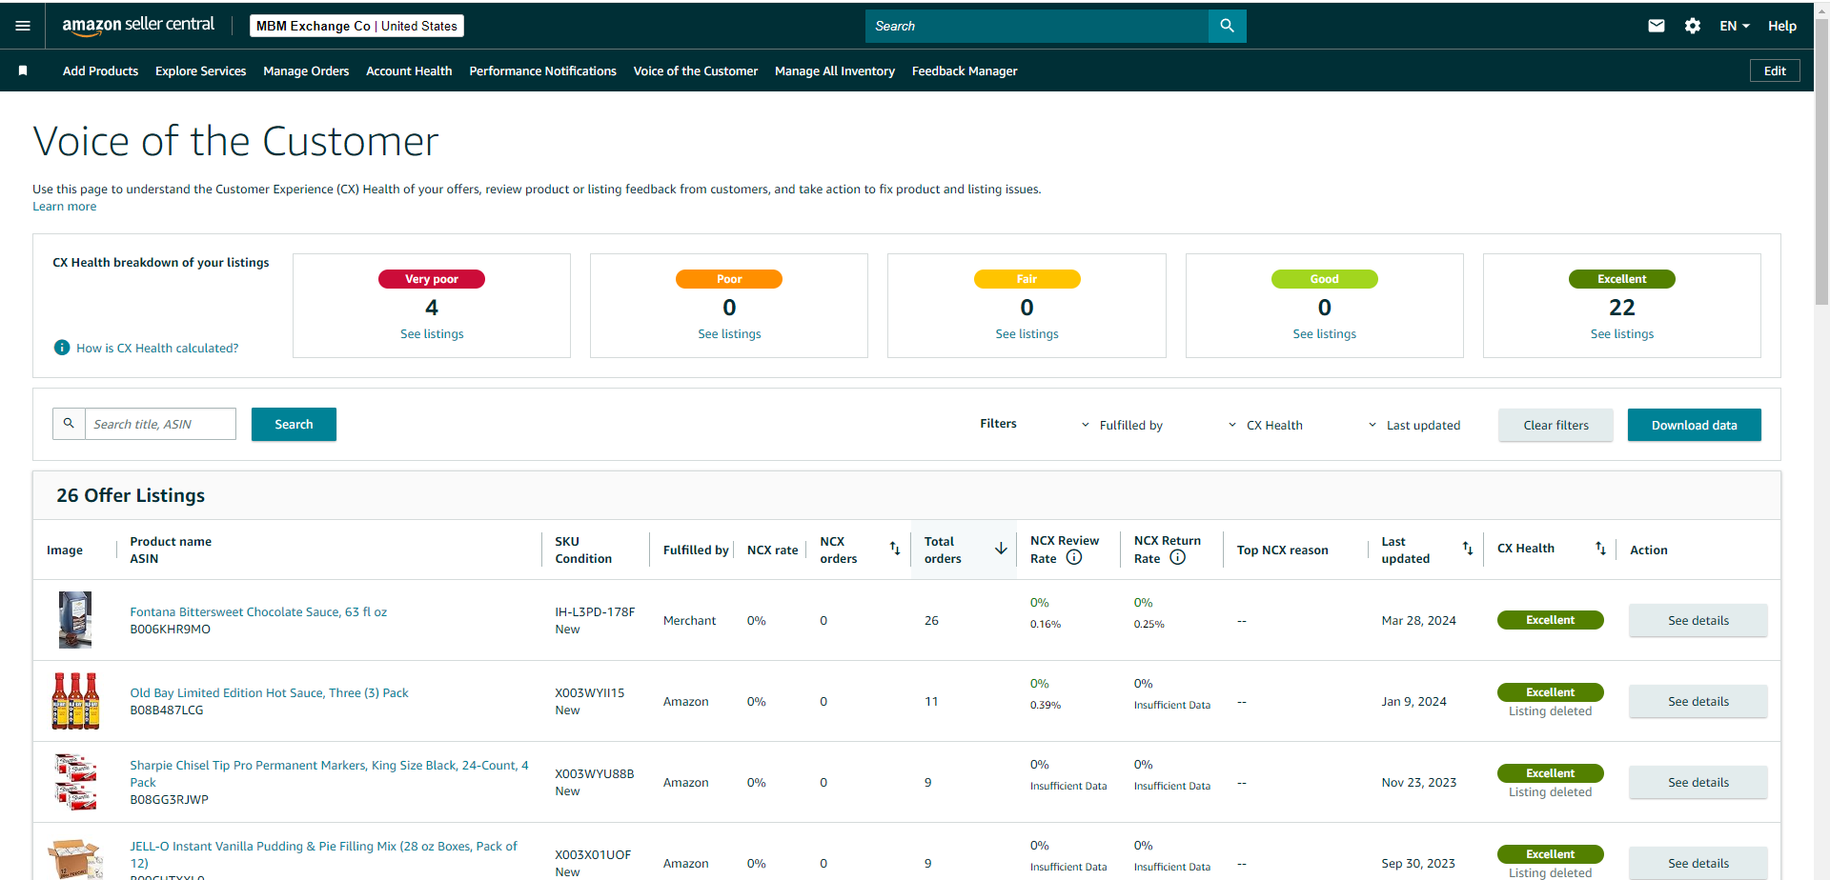1830x880 pixels.
Task: Click the SKU IH-L3PD-178F cell
Action: click(595, 611)
